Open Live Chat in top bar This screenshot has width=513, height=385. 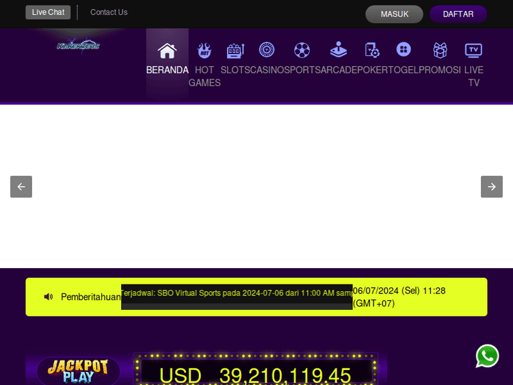point(48,12)
